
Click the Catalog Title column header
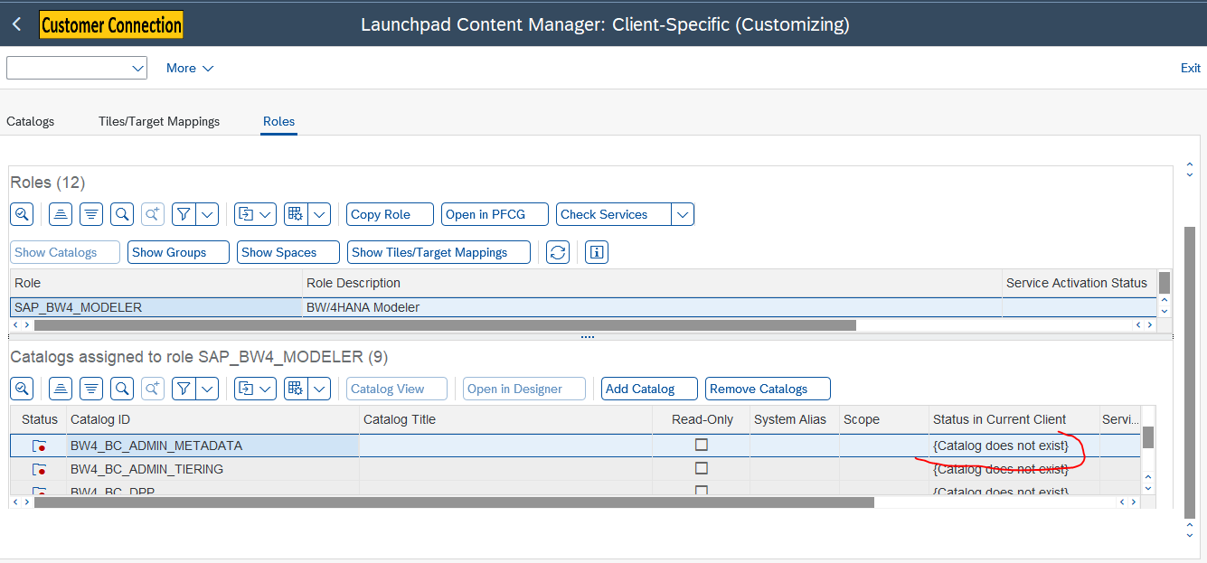point(506,419)
